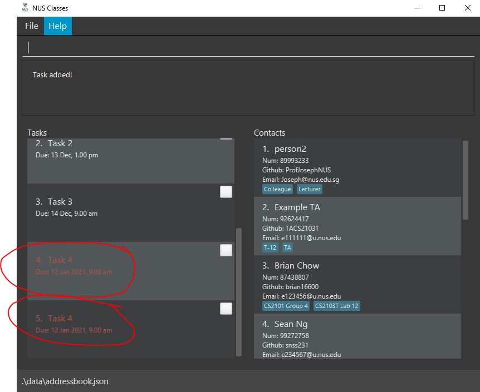This screenshot has width=480, height=392.
Task: Click the e234567@u.nus.edu email text
Action: pos(311,355)
